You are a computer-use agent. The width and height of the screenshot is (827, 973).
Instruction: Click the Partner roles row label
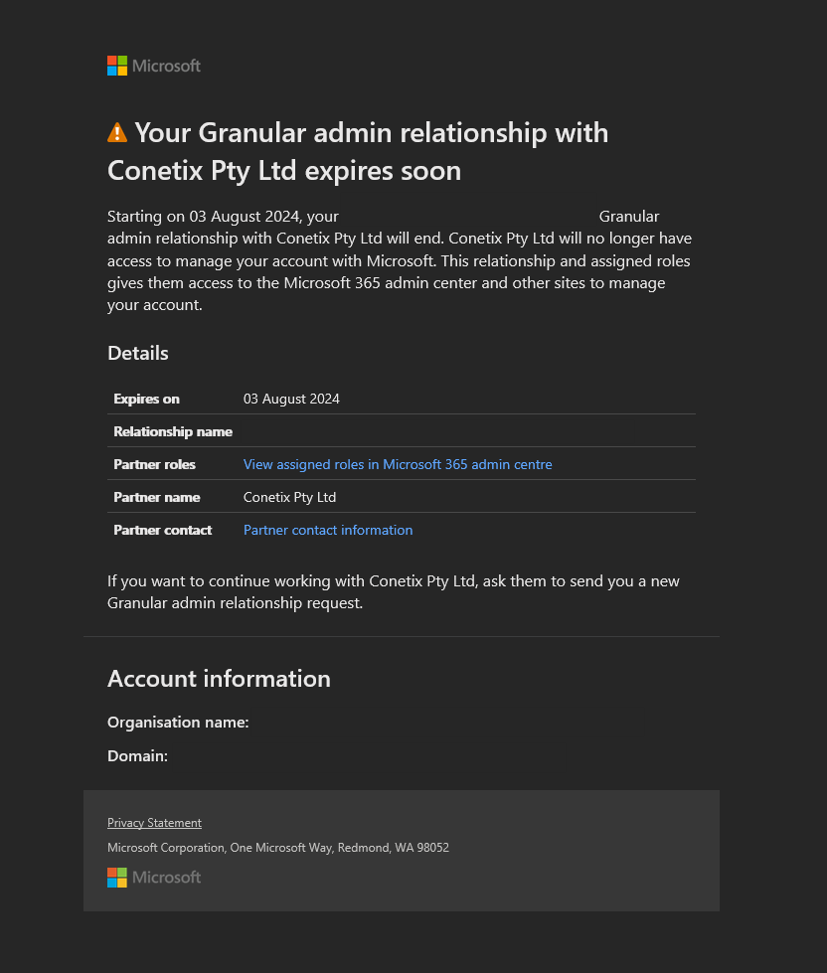[x=154, y=464]
